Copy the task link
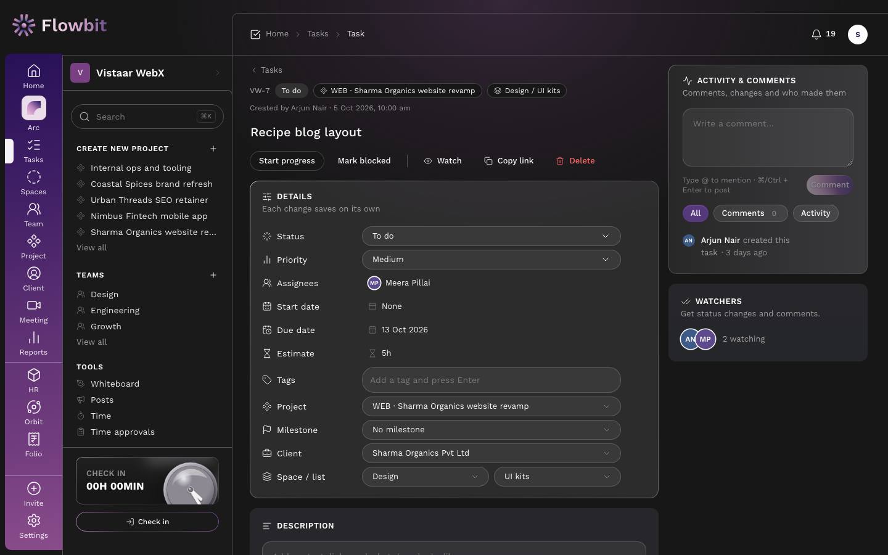Image resolution: width=888 pixels, height=555 pixels. pos(509,161)
